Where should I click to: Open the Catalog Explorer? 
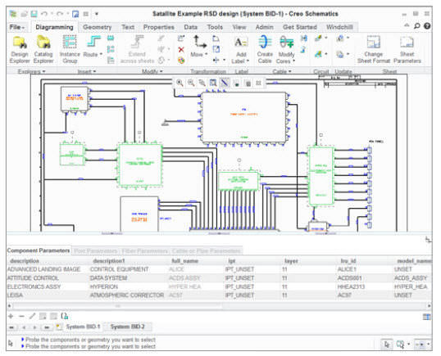43,49
